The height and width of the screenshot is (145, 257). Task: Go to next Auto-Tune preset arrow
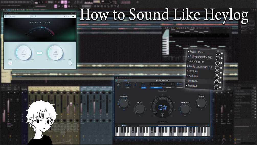point(154,84)
